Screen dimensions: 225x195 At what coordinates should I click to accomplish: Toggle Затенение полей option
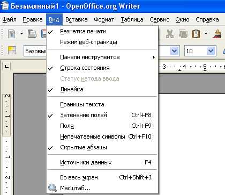tap(102, 115)
